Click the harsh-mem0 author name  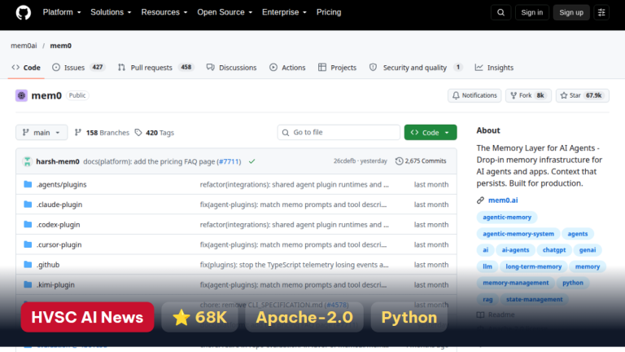58,161
